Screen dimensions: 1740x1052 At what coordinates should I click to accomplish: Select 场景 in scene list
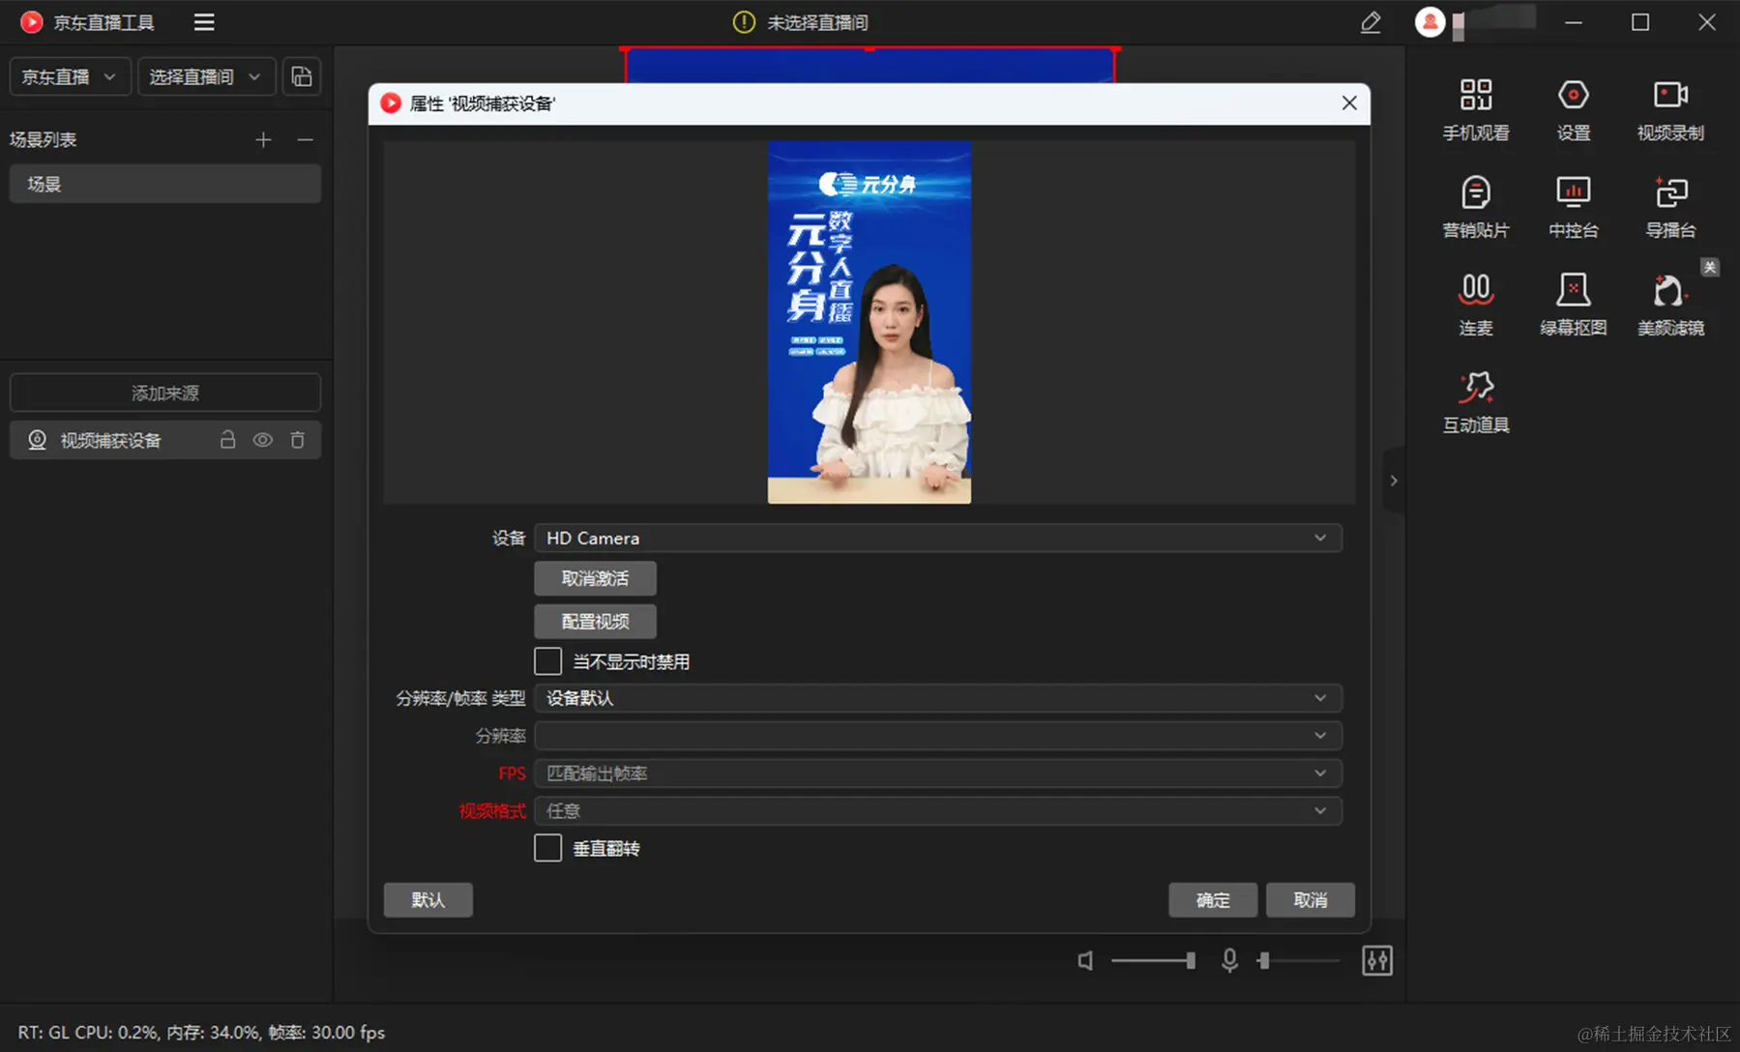point(165,184)
